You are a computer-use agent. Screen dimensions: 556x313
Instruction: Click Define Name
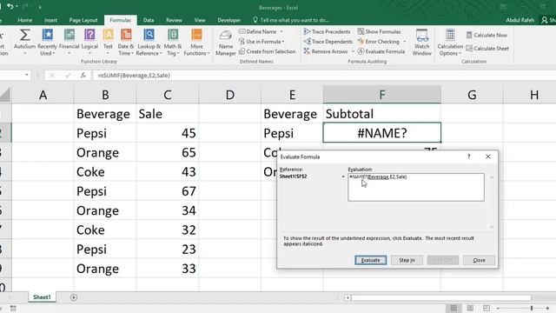pos(261,31)
